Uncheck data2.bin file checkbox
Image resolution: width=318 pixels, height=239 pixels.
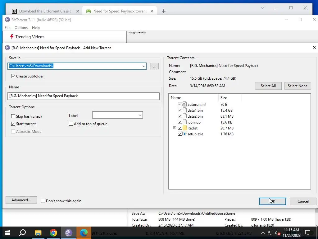[x=180, y=116]
